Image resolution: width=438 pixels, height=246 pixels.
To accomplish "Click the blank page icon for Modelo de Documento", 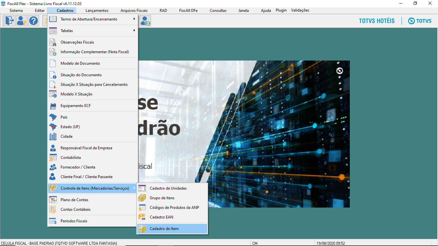I will pos(53,63).
